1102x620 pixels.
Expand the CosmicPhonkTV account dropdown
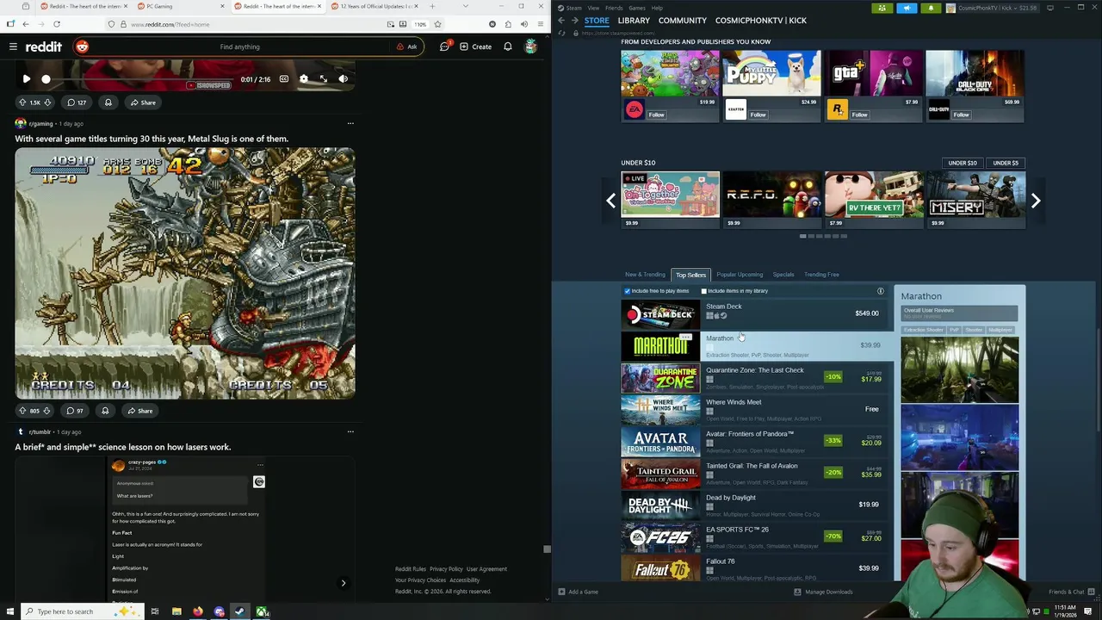click(994, 8)
